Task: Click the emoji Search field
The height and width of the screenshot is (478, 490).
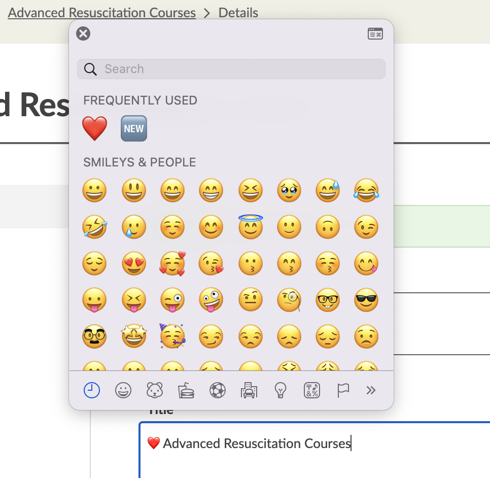Action: [x=238, y=69]
